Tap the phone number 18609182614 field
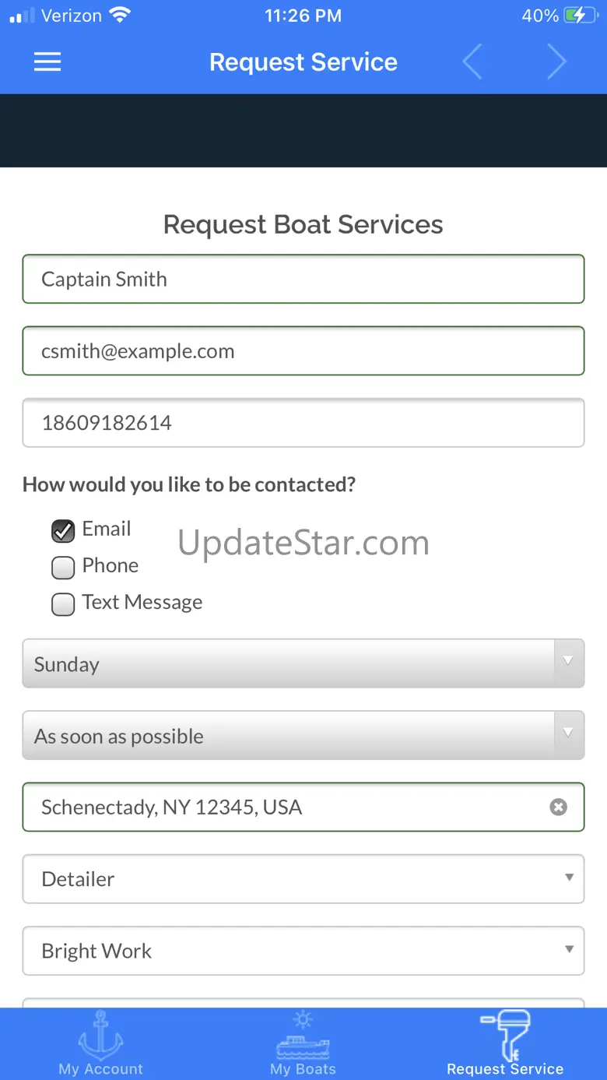This screenshot has height=1080, width=607. 303,423
